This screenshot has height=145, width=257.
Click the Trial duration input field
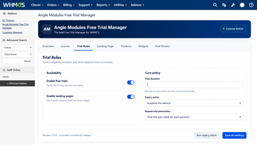[194, 85]
